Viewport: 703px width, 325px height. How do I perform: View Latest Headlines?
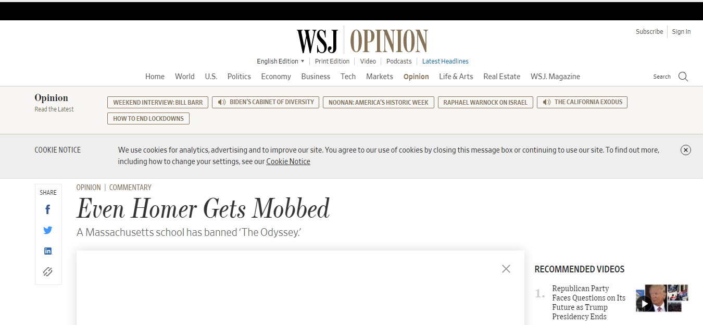[x=445, y=61]
